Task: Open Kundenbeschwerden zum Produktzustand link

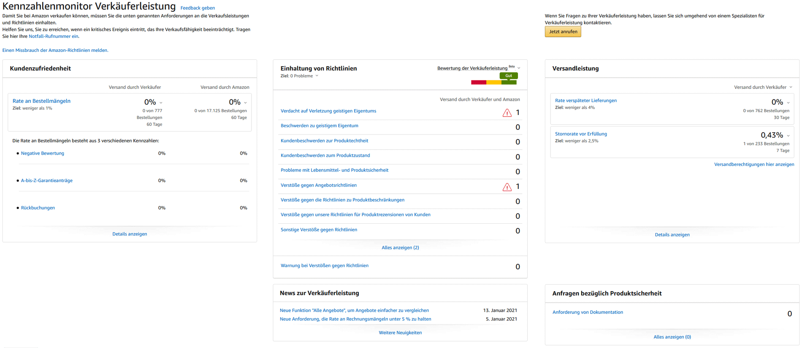Action: 325,155
